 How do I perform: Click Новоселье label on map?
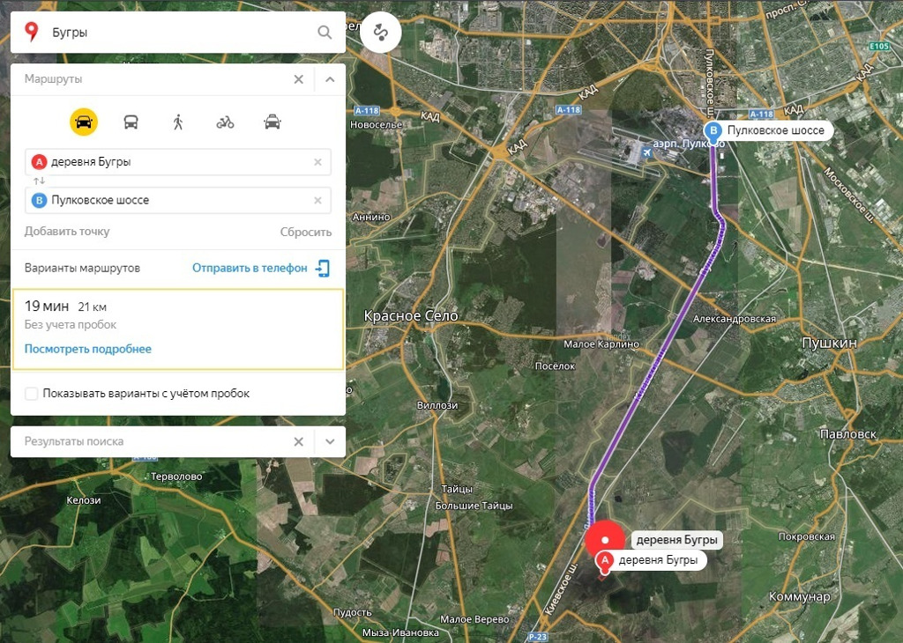376,125
